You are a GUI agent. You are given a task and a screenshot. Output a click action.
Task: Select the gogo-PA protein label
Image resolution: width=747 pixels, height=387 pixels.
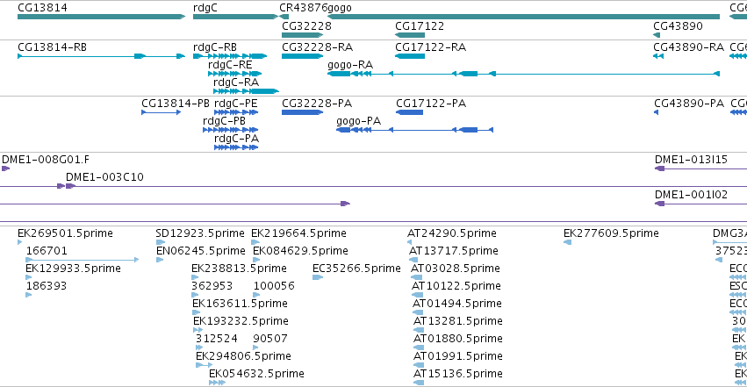click(358, 121)
